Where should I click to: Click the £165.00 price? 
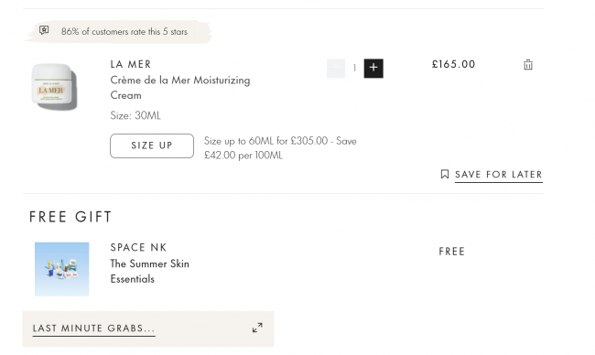(x=453, y=64)
